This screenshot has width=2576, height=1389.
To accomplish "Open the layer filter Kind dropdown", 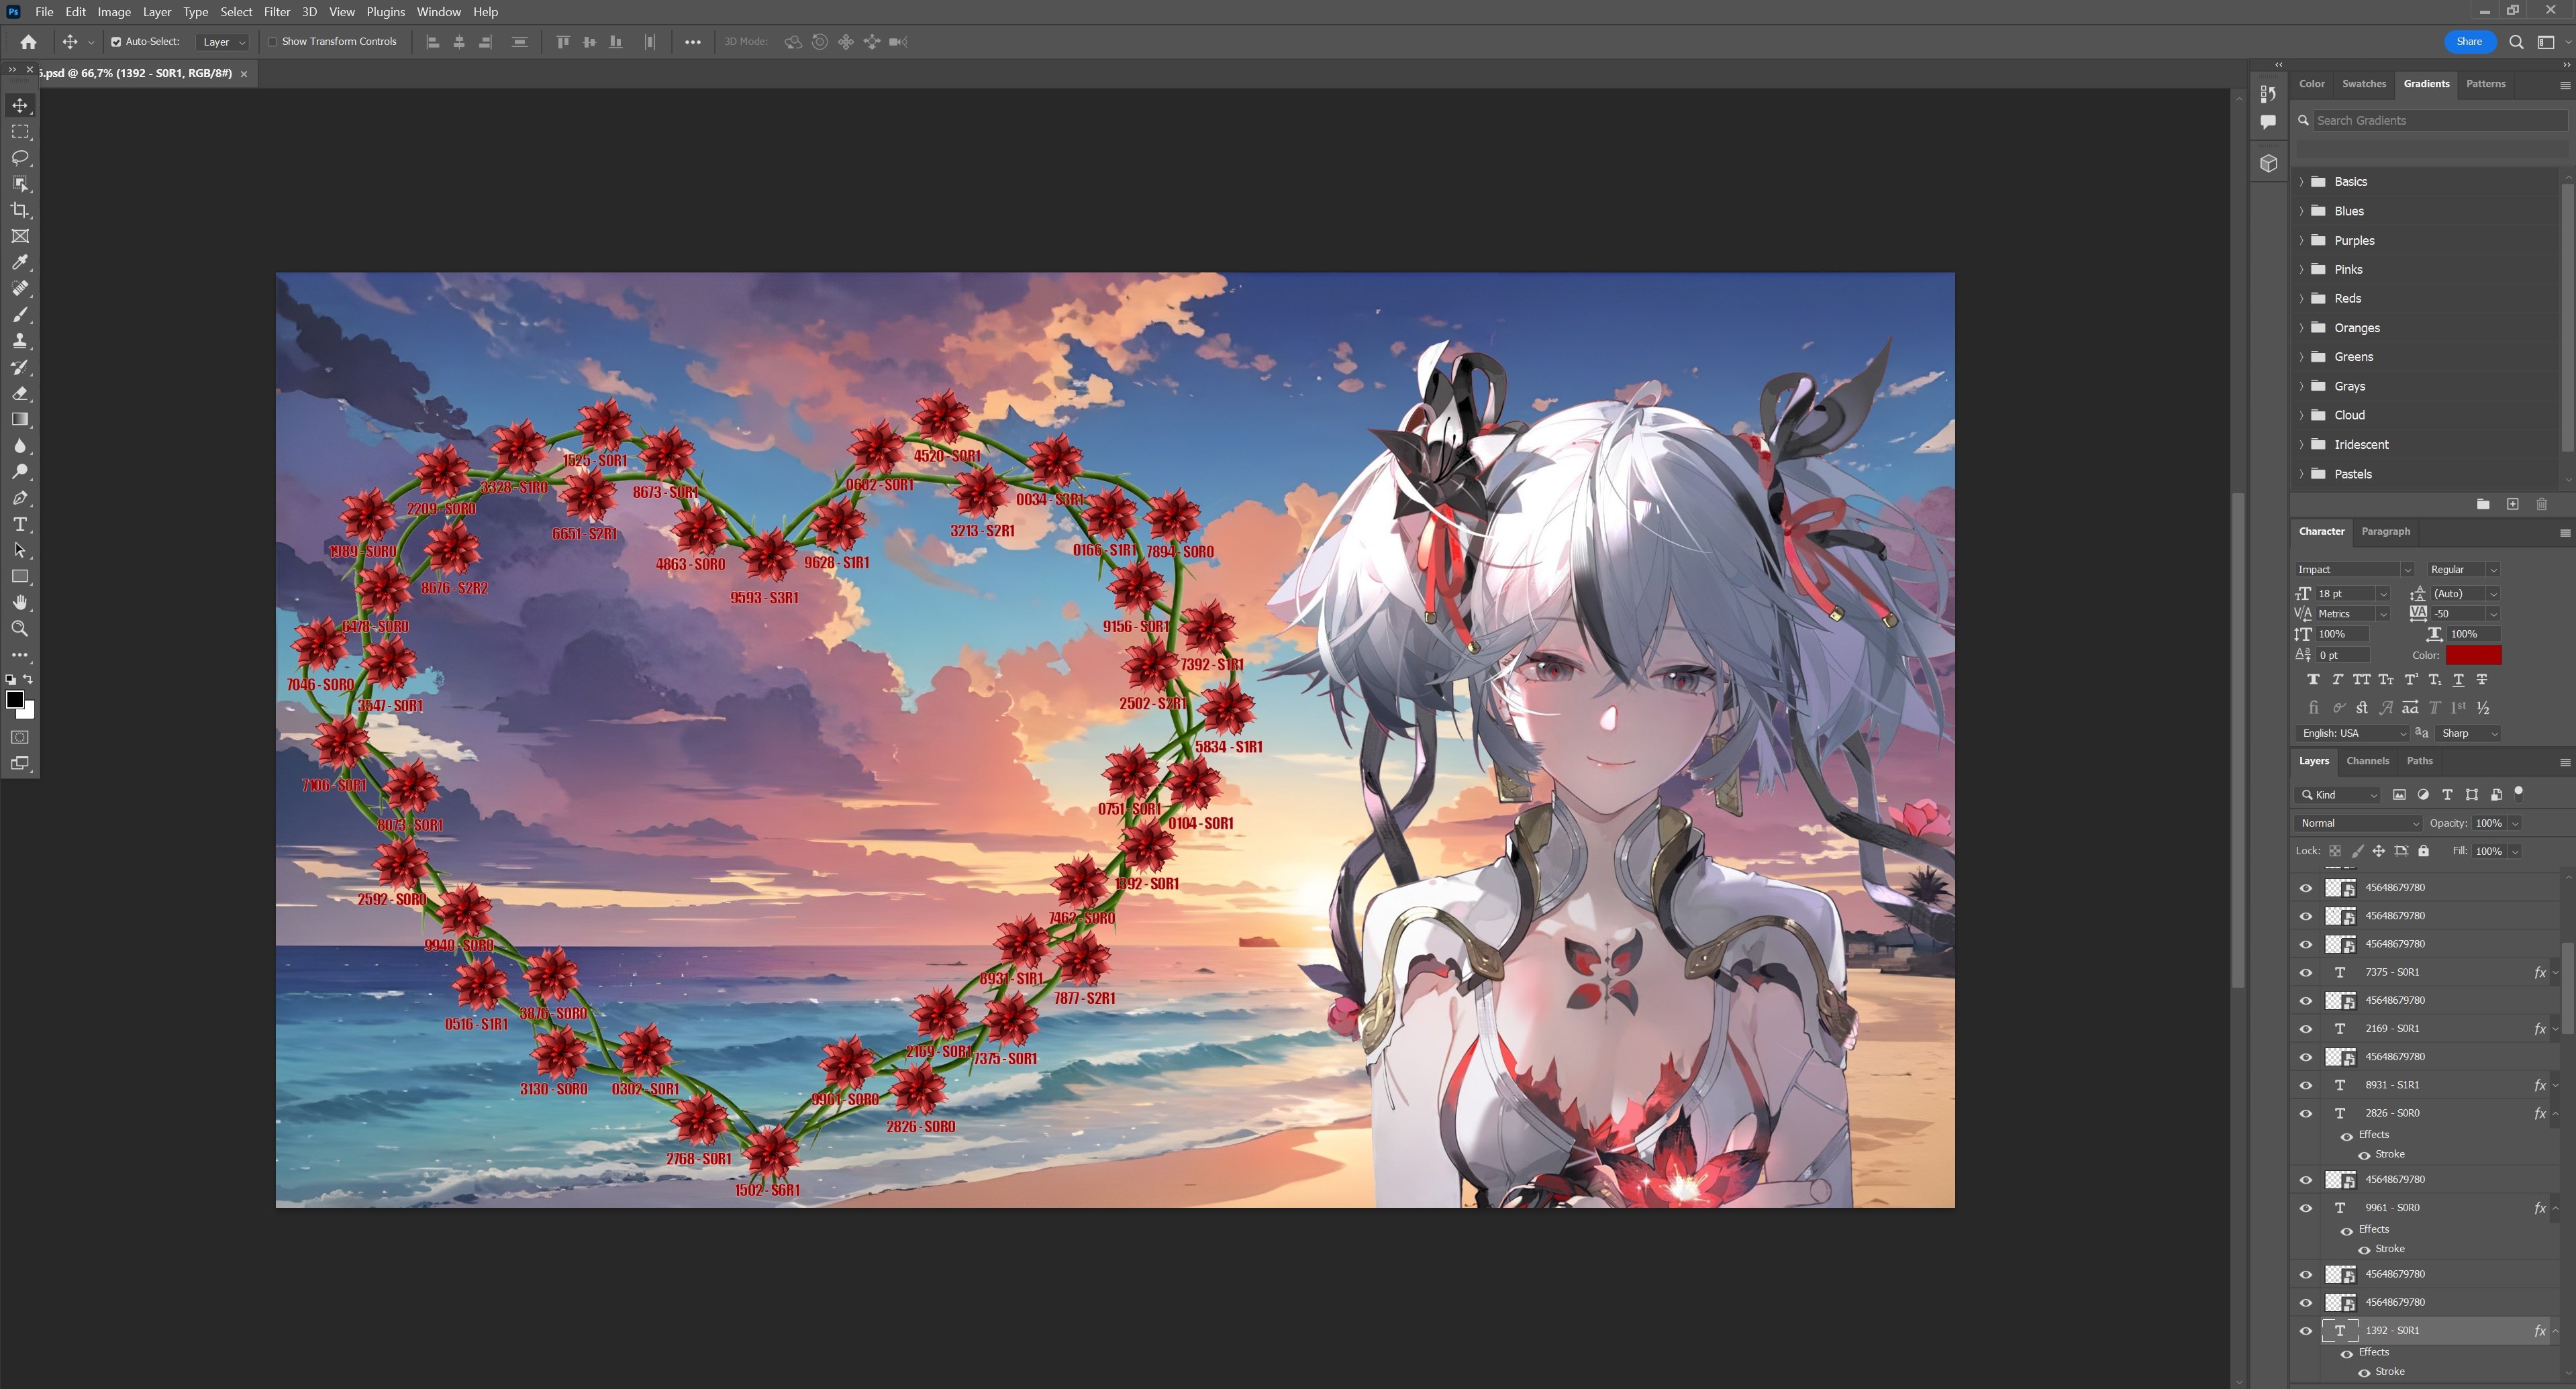I will click(x=2337, y=795).
